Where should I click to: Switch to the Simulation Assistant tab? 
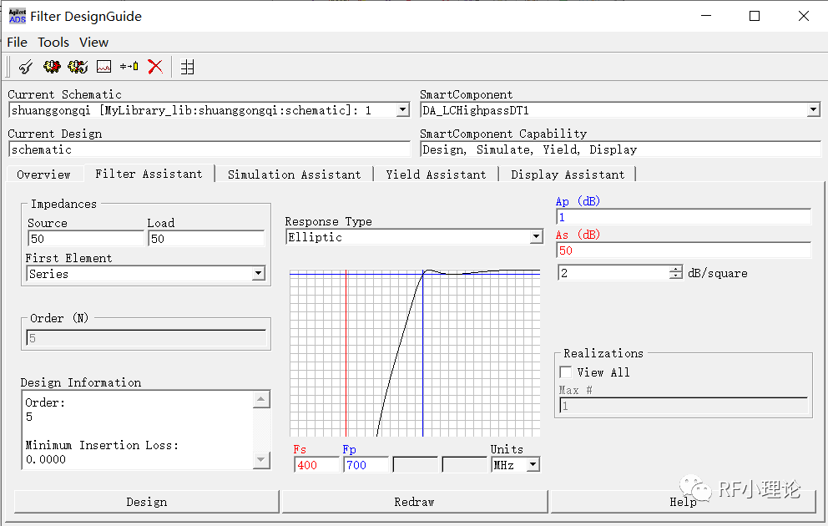pyautogui.click(x=294, y=174)
